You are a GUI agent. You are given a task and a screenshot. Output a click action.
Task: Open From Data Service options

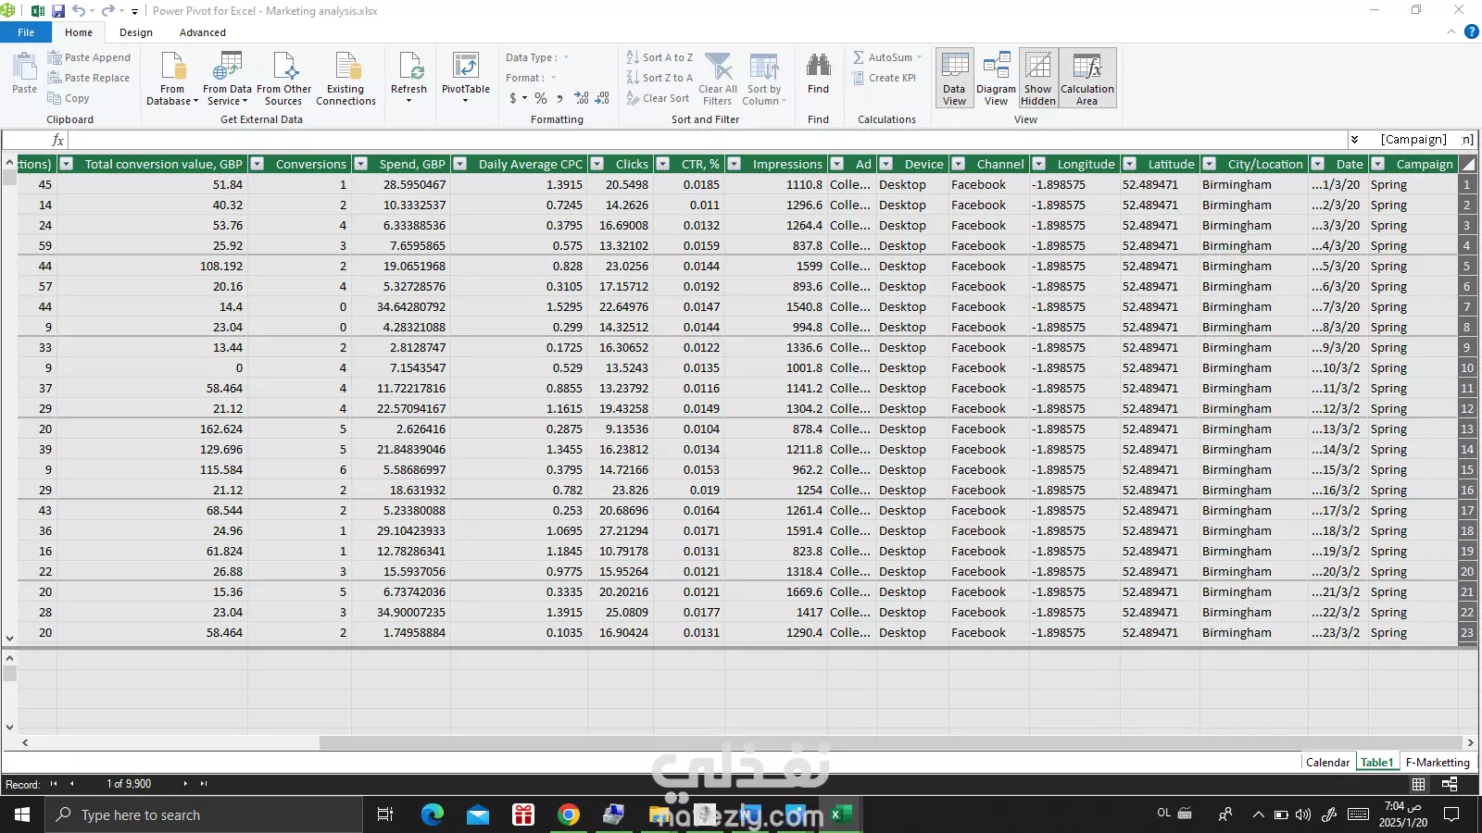pyautogui.click(x=227, y=79)
